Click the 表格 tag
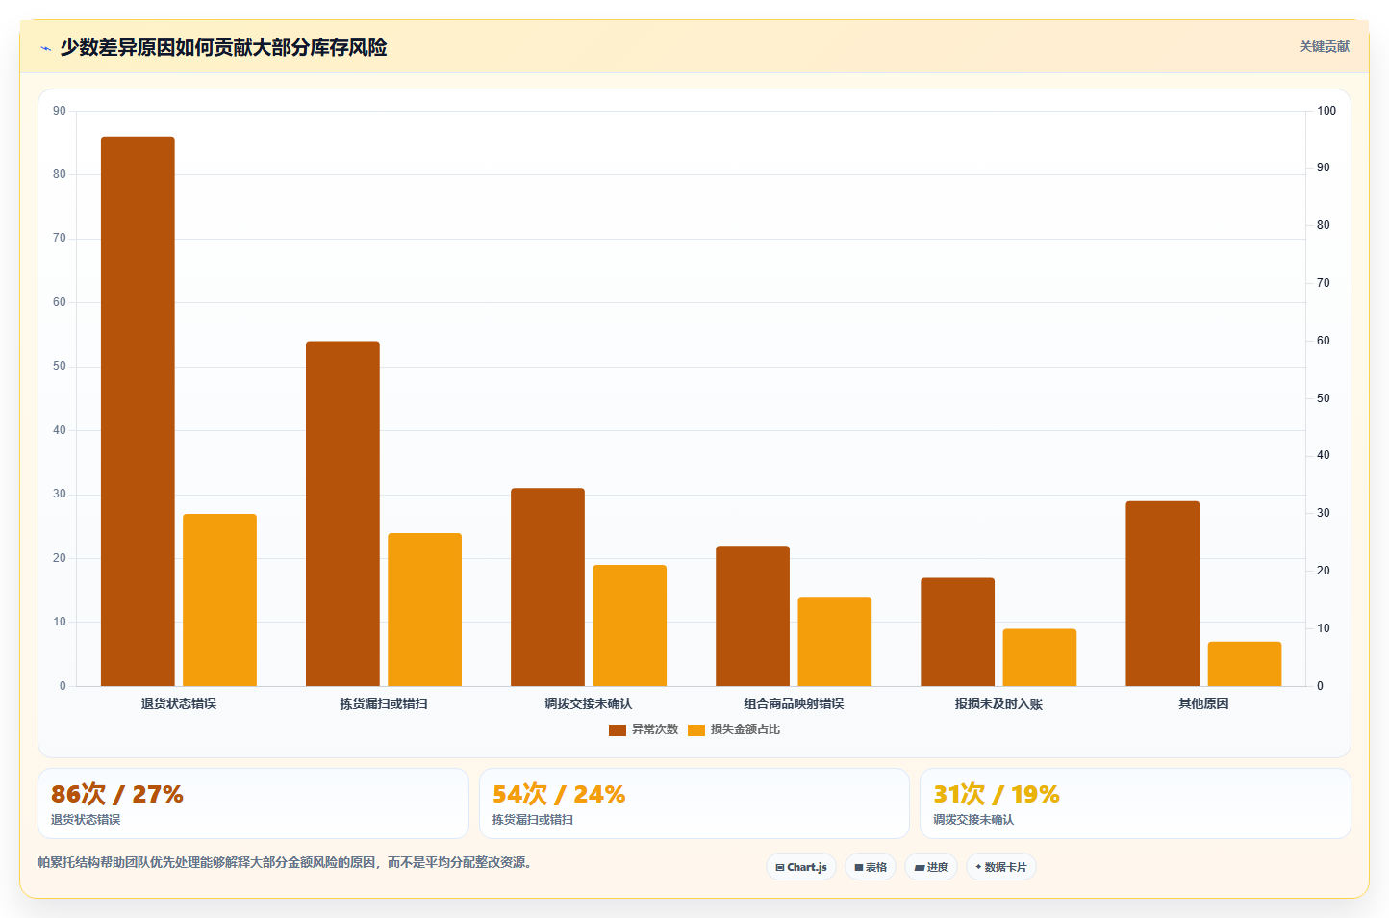1389x918 pixels. coord(871,867)
